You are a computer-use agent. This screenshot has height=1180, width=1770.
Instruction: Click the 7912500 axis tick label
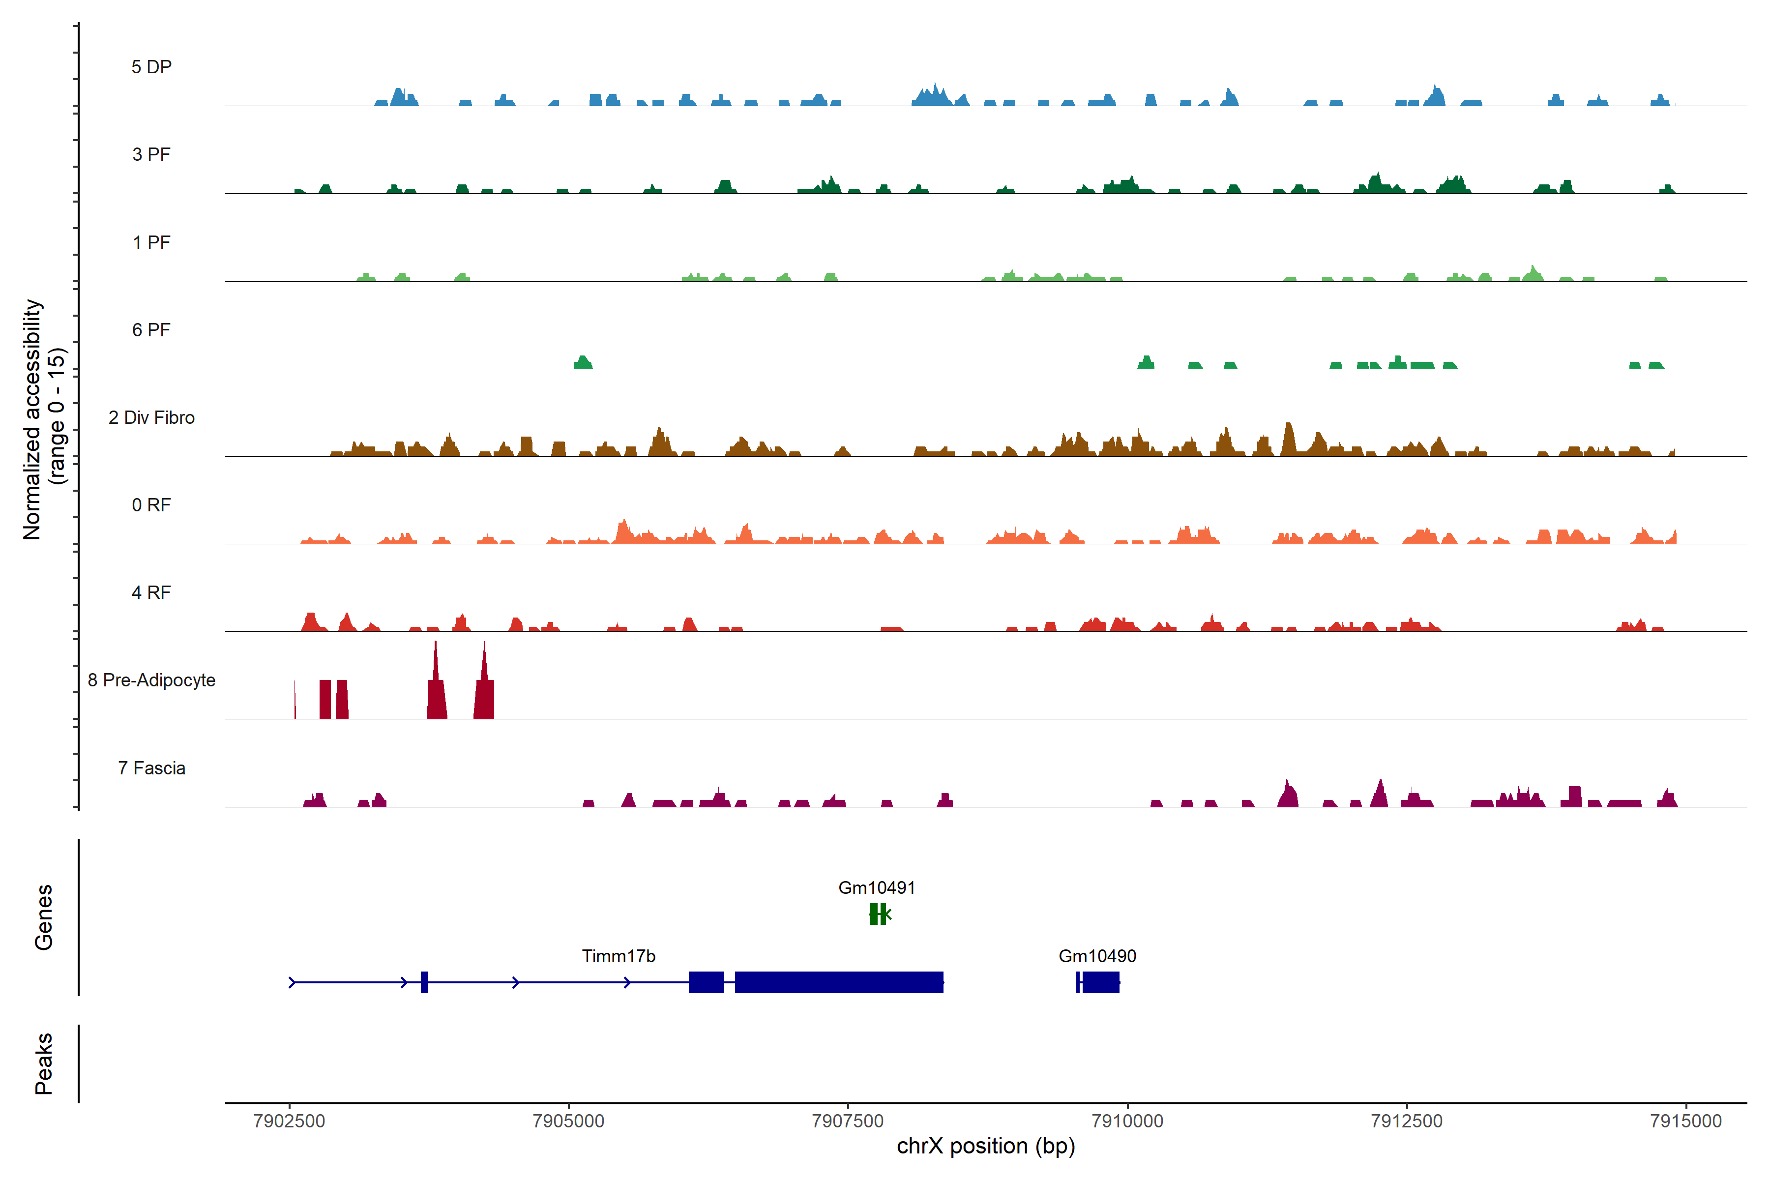[x=1406, y=1121]
